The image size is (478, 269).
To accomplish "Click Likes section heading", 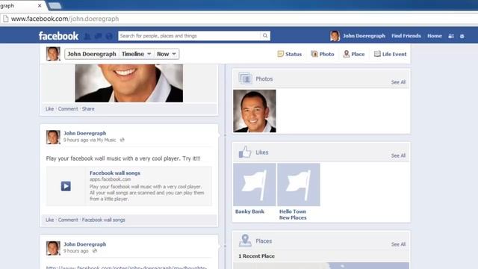I will point(262,152).
